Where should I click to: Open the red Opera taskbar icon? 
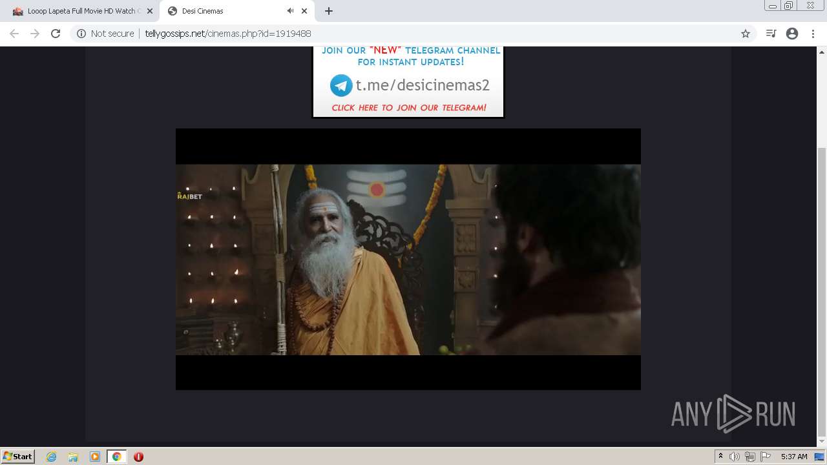coord(138,457)
